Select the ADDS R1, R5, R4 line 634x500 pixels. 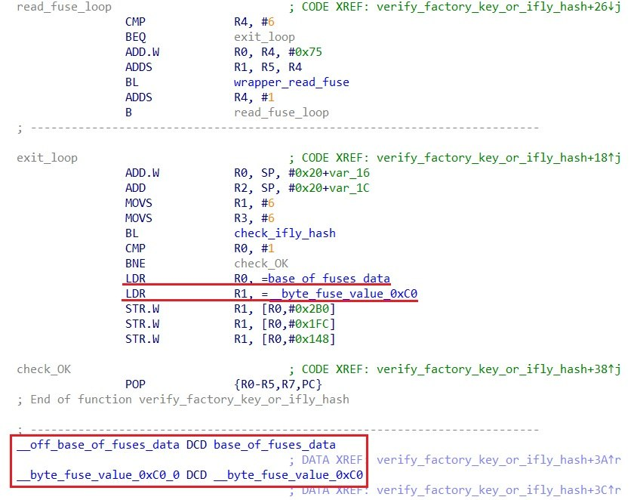tap(214, 67)
